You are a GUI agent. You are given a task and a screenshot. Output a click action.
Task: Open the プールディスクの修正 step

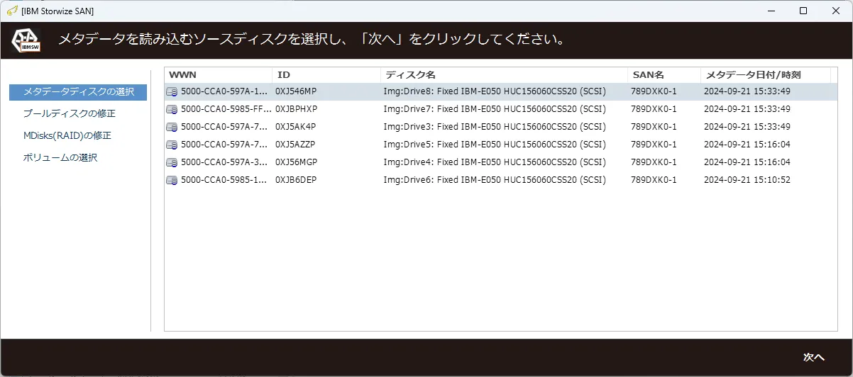point(69,113)
